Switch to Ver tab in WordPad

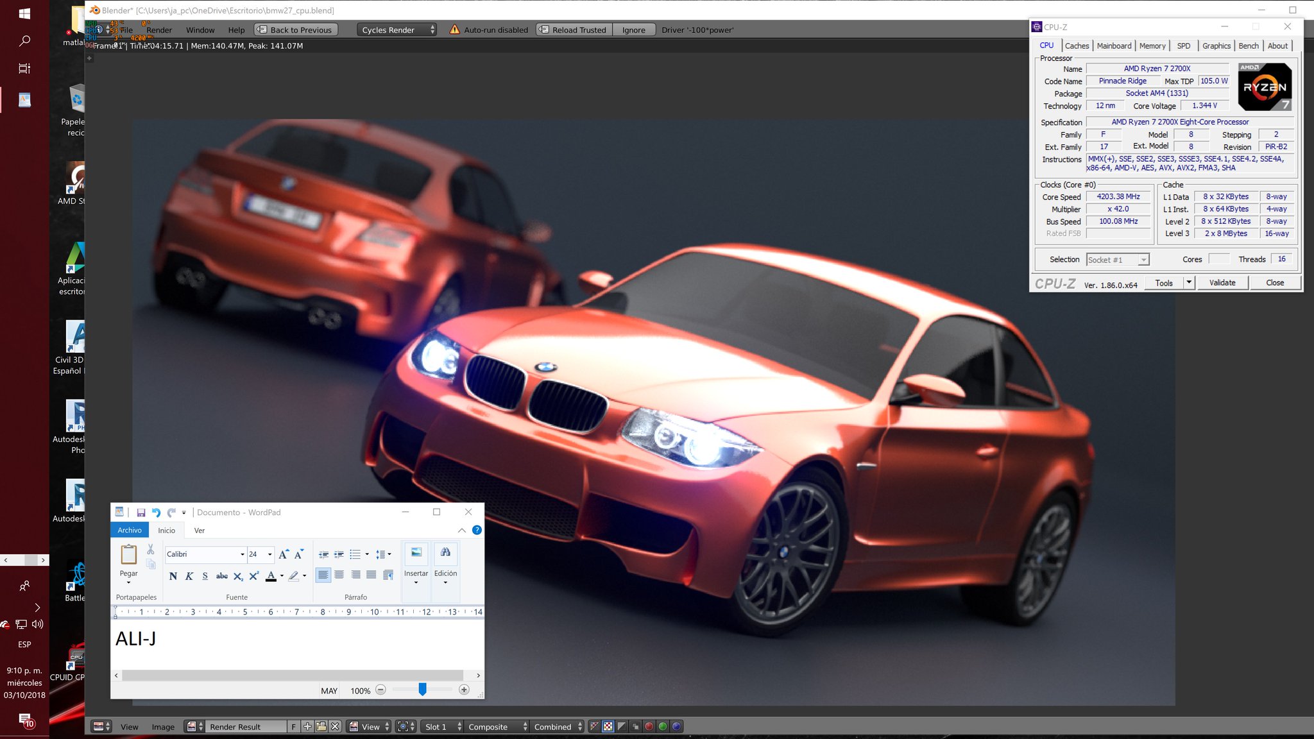200,531
